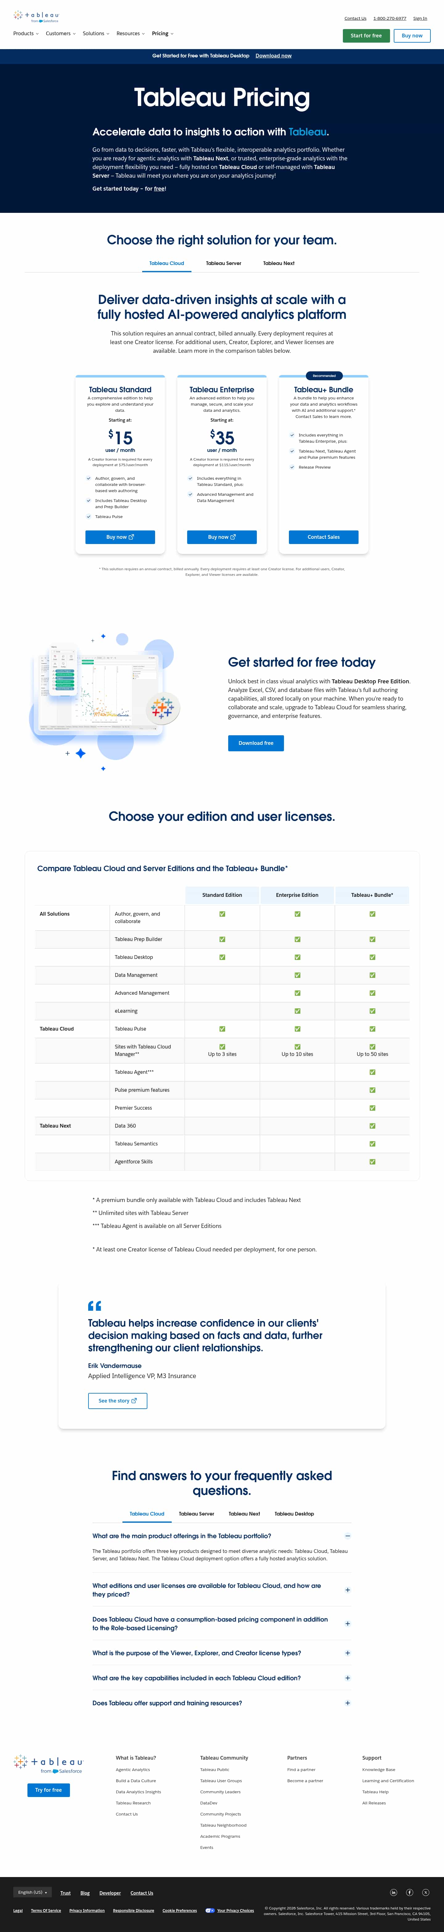Image resolution: width=444 pixels, height=1932 pixels.
Task: Click the Download now banner link
Action: (x=273, y=56)
